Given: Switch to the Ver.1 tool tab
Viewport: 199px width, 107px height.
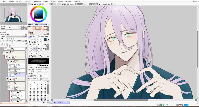Looking at the screenshot, I should (x=43, y=37).
